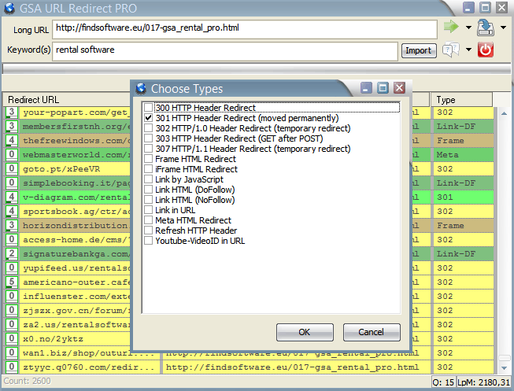Check 307 HTTP/1.1 Header Redirect

point(149,149)
